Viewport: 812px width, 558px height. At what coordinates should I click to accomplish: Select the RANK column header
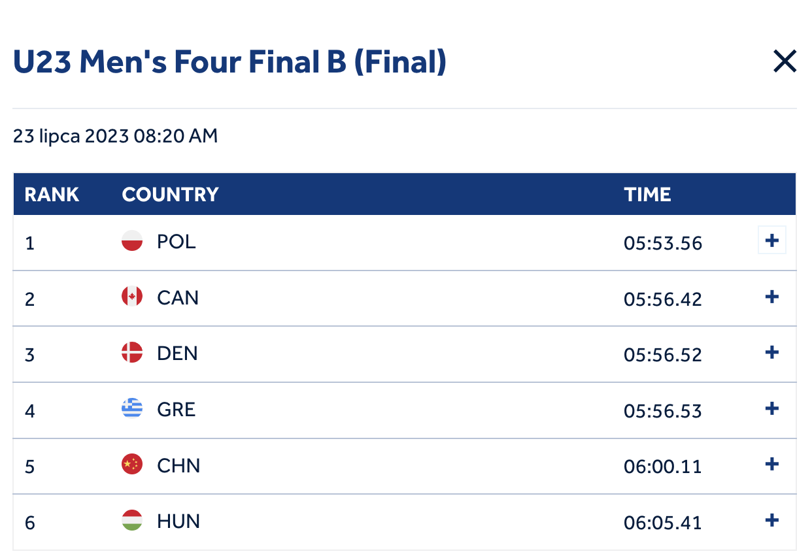tap(52, 195)
